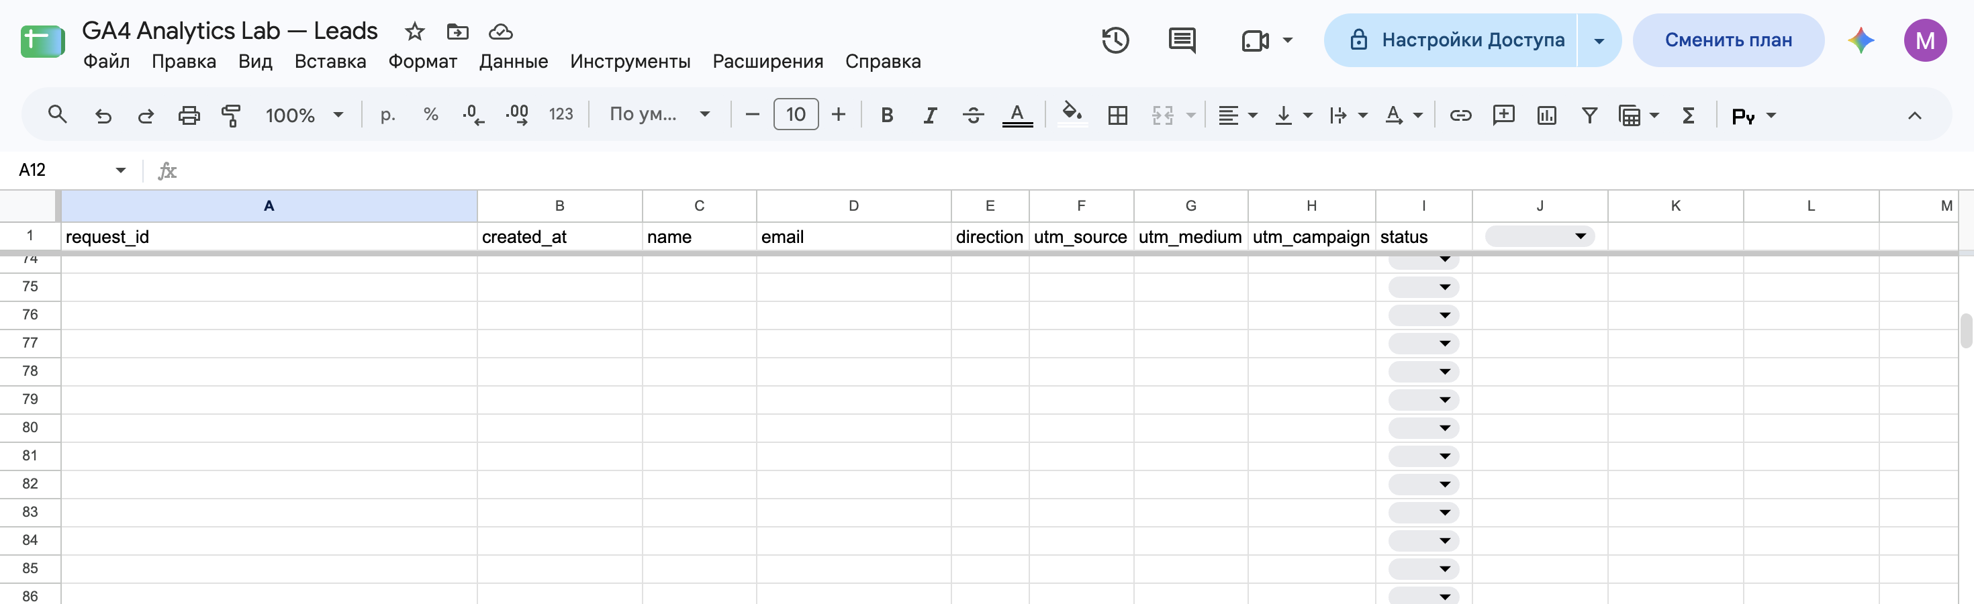The width and height of the screenshot is (1974, 604).
Task: Select the paint format roller icon
Action: click(231, 115)
